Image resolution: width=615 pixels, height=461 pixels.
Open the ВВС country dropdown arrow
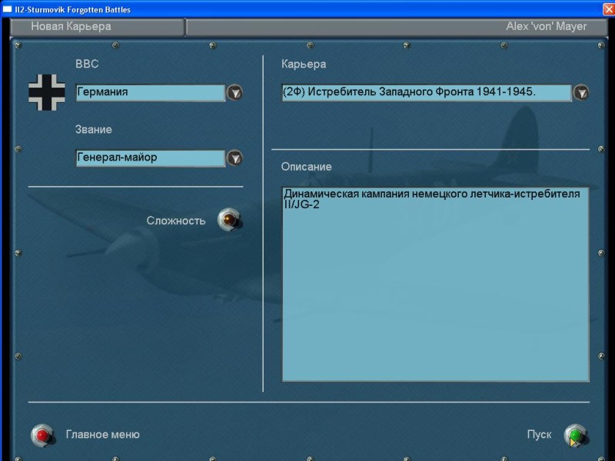coord(235,93)
